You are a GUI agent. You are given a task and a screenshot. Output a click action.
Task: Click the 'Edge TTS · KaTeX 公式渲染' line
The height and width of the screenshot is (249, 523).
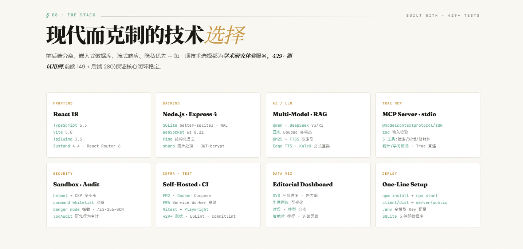[x=301, y=146]
